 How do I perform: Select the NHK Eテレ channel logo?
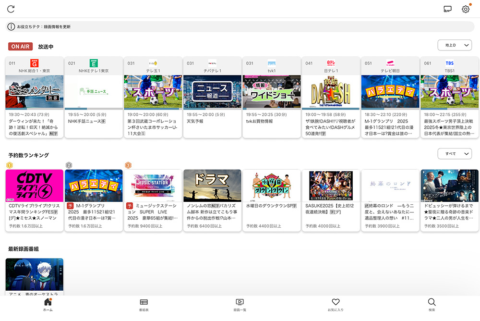(94, 63)
